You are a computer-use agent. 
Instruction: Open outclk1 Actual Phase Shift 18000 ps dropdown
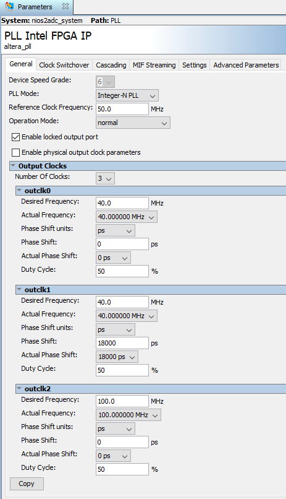117,357
